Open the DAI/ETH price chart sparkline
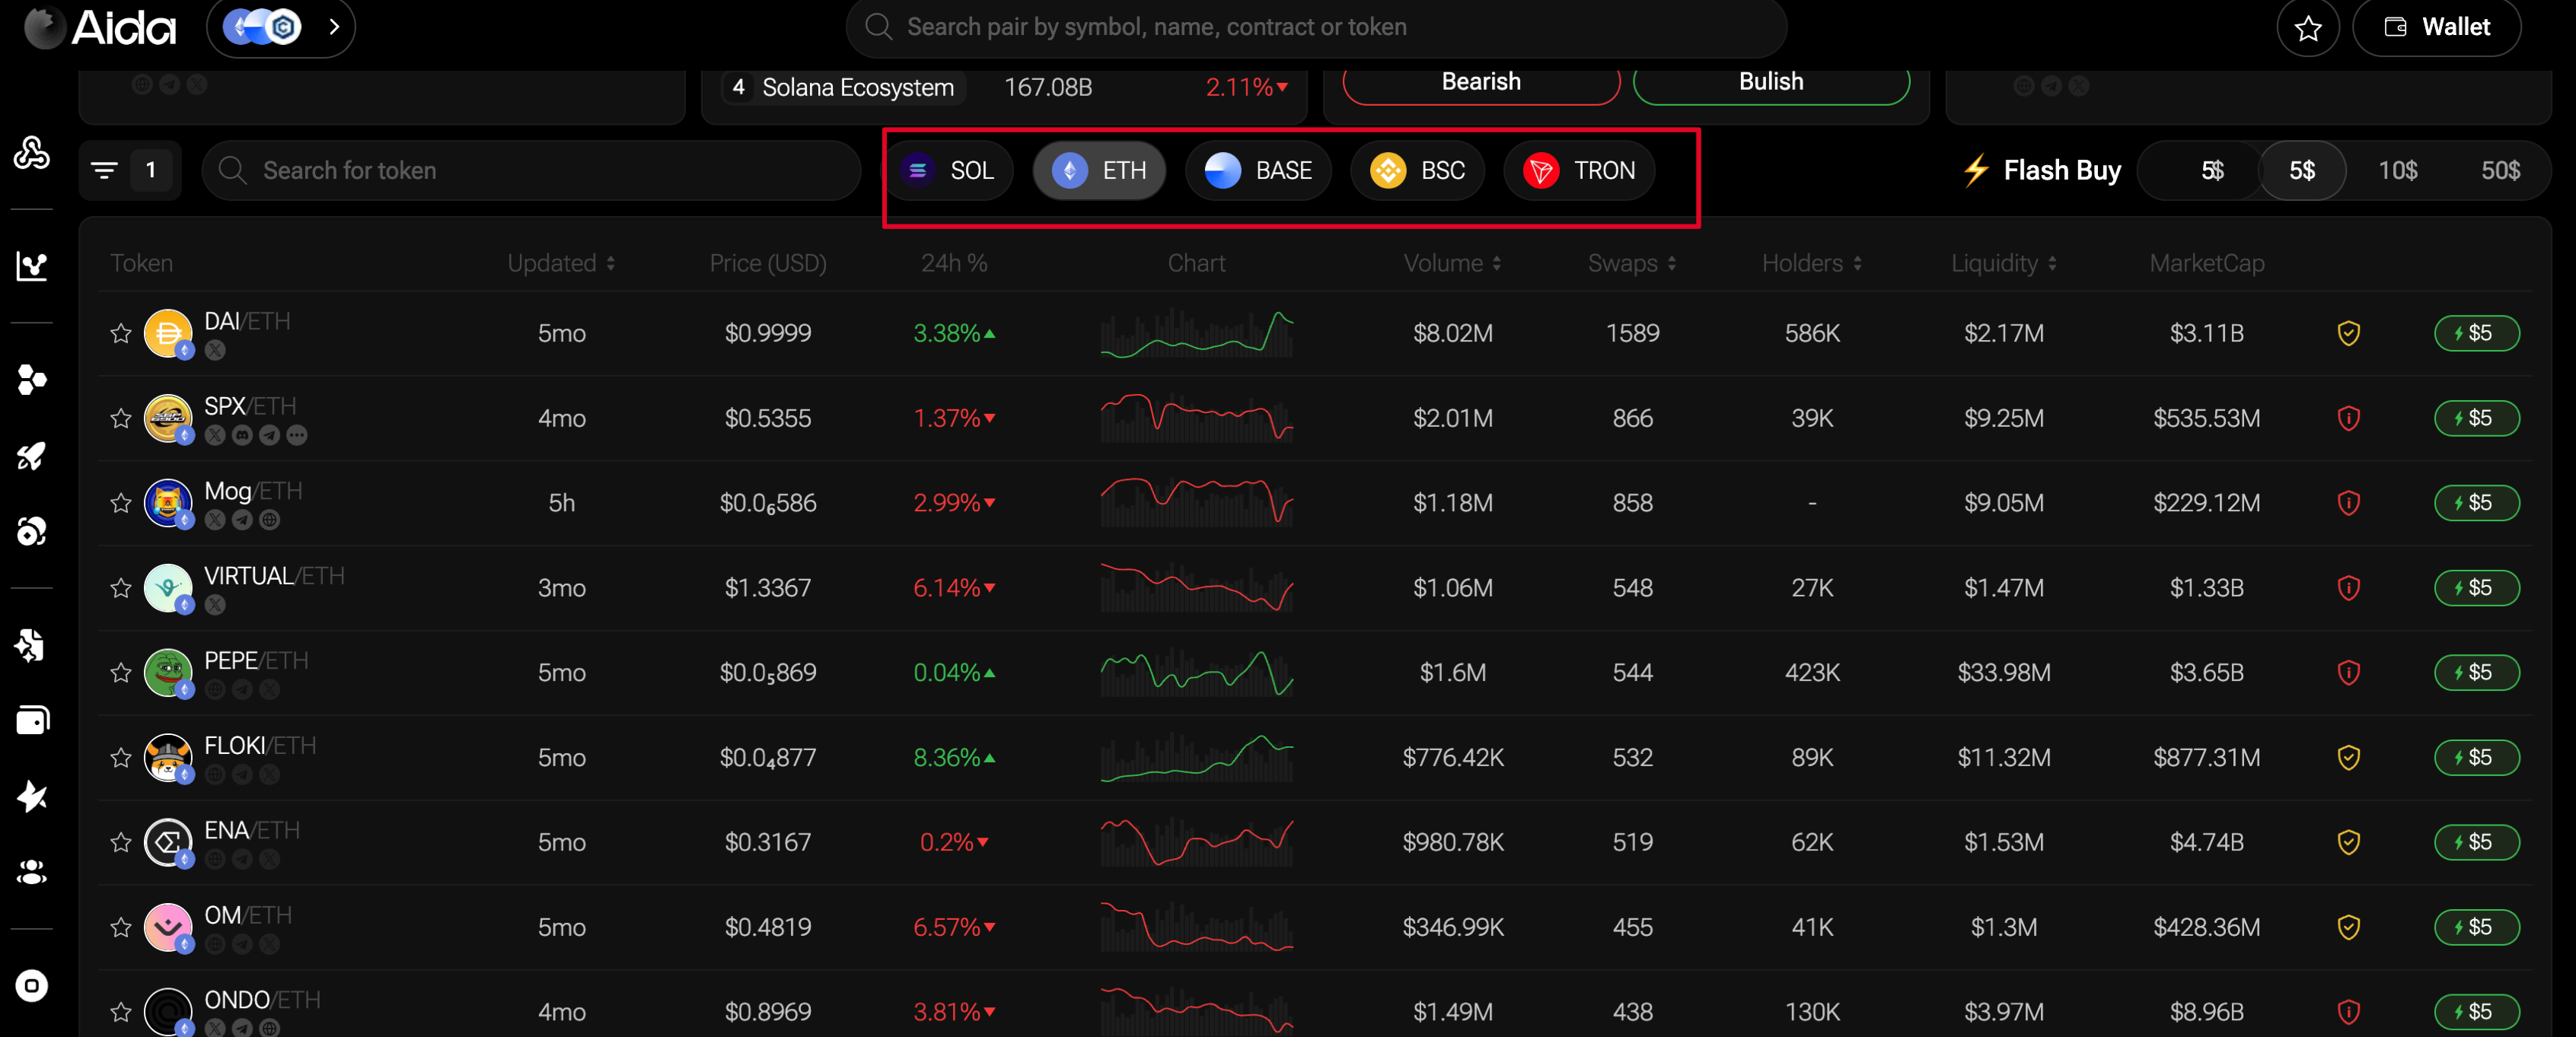 [x=1196, y=334]
